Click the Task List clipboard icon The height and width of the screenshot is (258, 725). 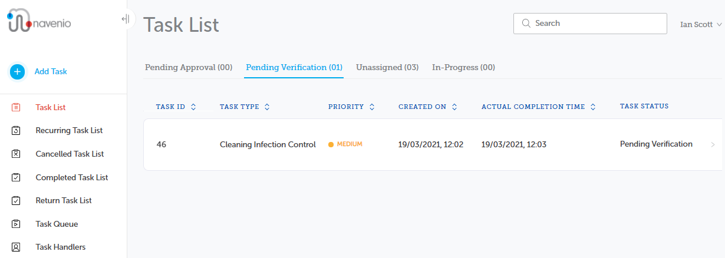pos(16,107)
